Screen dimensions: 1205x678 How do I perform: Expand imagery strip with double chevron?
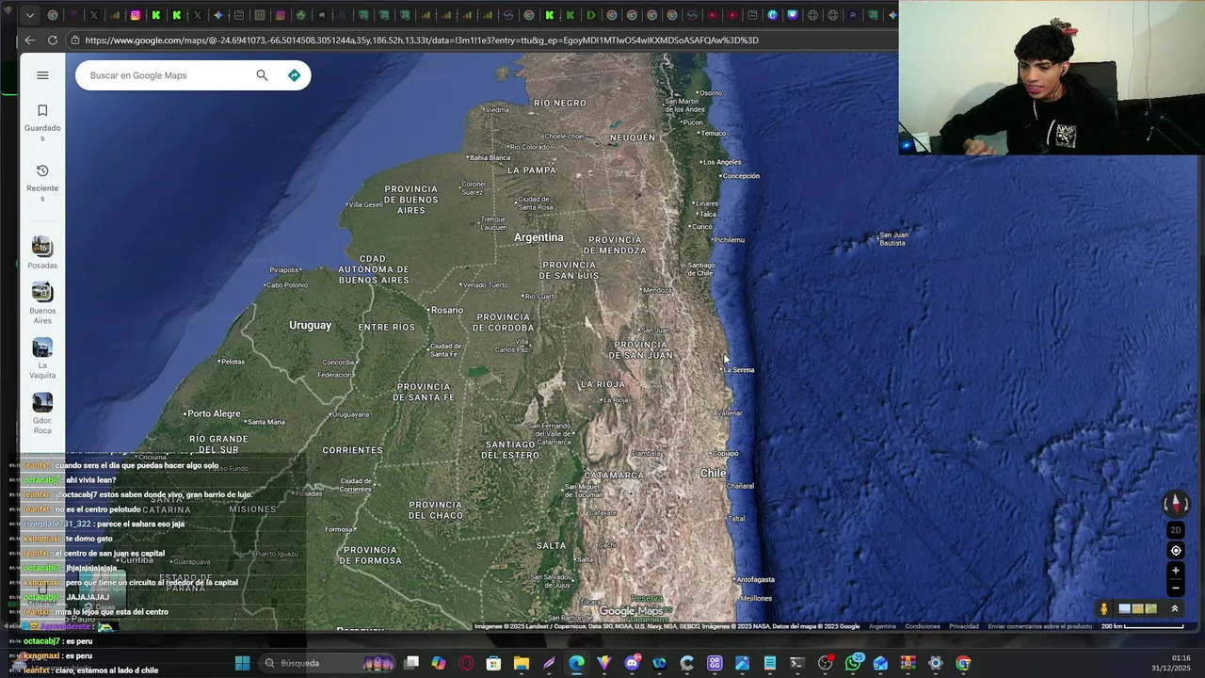[x=1175, y=608]
